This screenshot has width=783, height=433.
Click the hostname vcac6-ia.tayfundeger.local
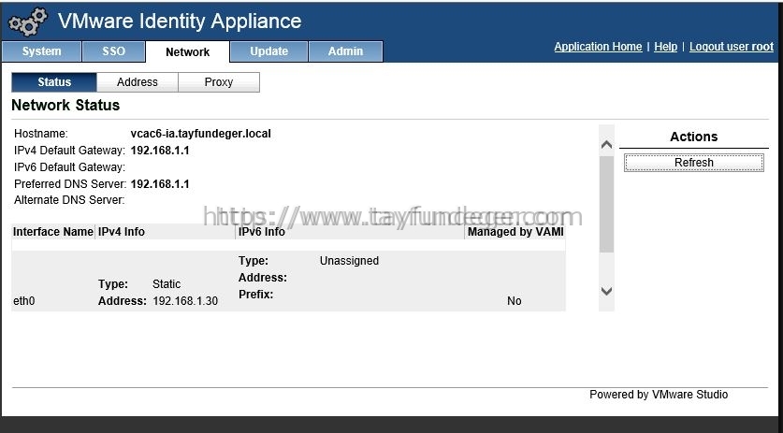[201, 134]
